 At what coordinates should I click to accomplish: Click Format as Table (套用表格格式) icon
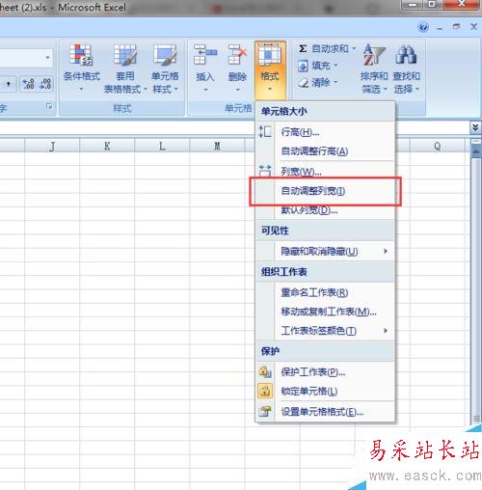(x=125, y=55)
